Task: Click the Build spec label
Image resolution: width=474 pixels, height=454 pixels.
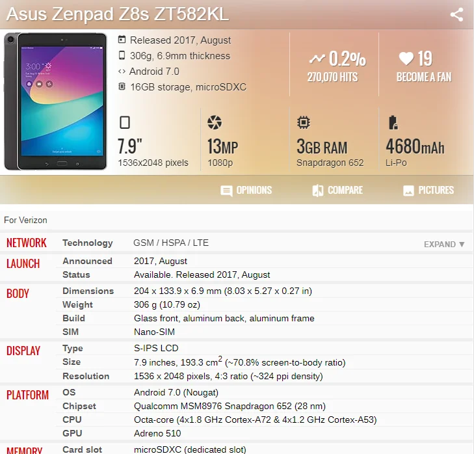Action: tap(73, 318)
